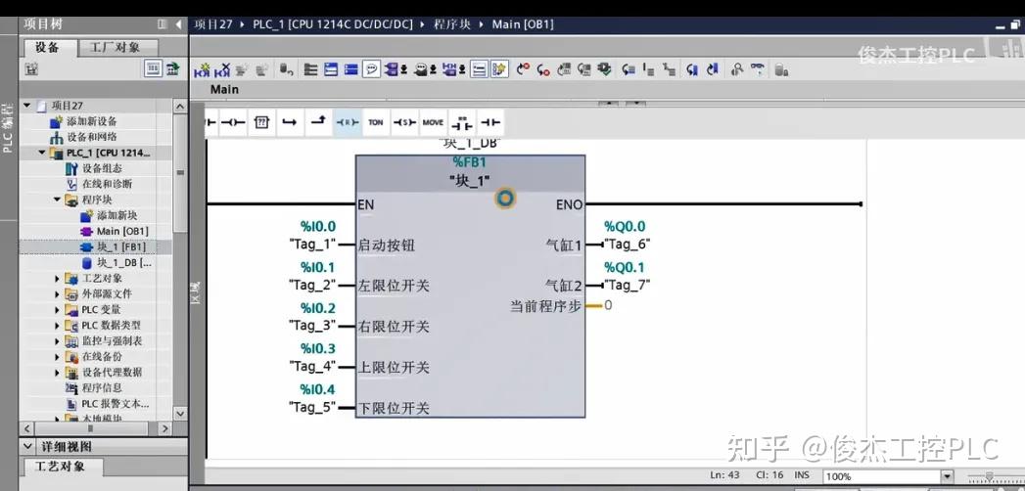Toggle the free comments speech-bubble icon
The width and height of the screenshot is (1025, 491).
pyautogui.click(x=371, y=69)
